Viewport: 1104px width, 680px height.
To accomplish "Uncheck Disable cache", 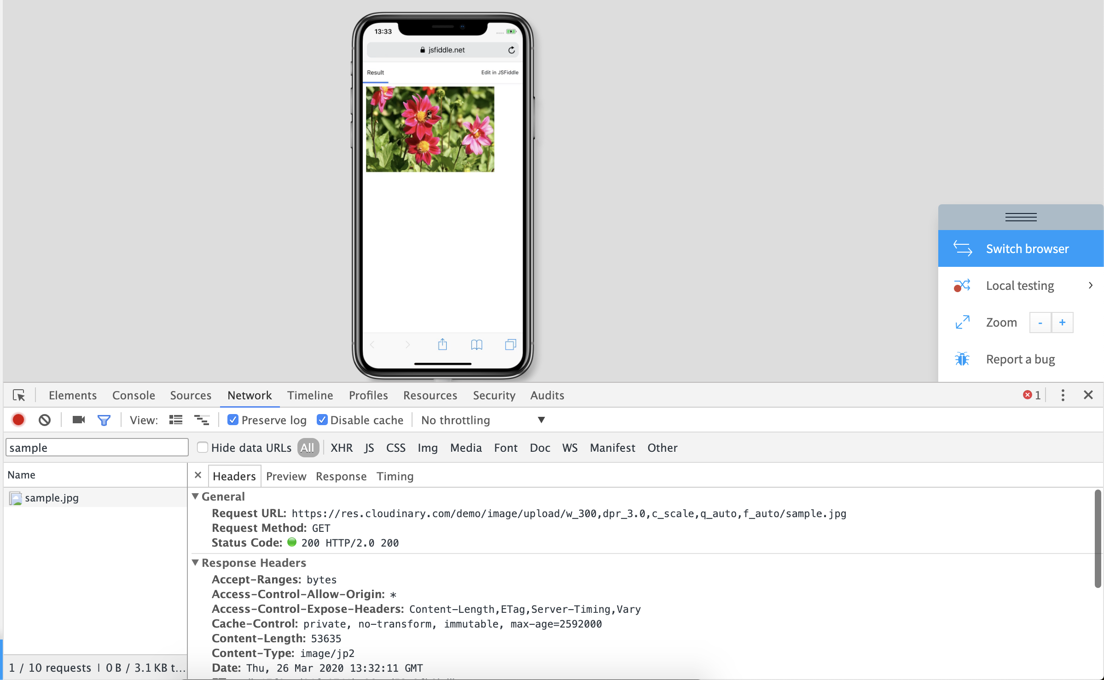I will point(322,419).
